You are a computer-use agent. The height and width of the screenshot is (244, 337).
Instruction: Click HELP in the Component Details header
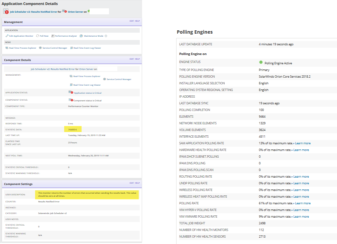point(137,59)
